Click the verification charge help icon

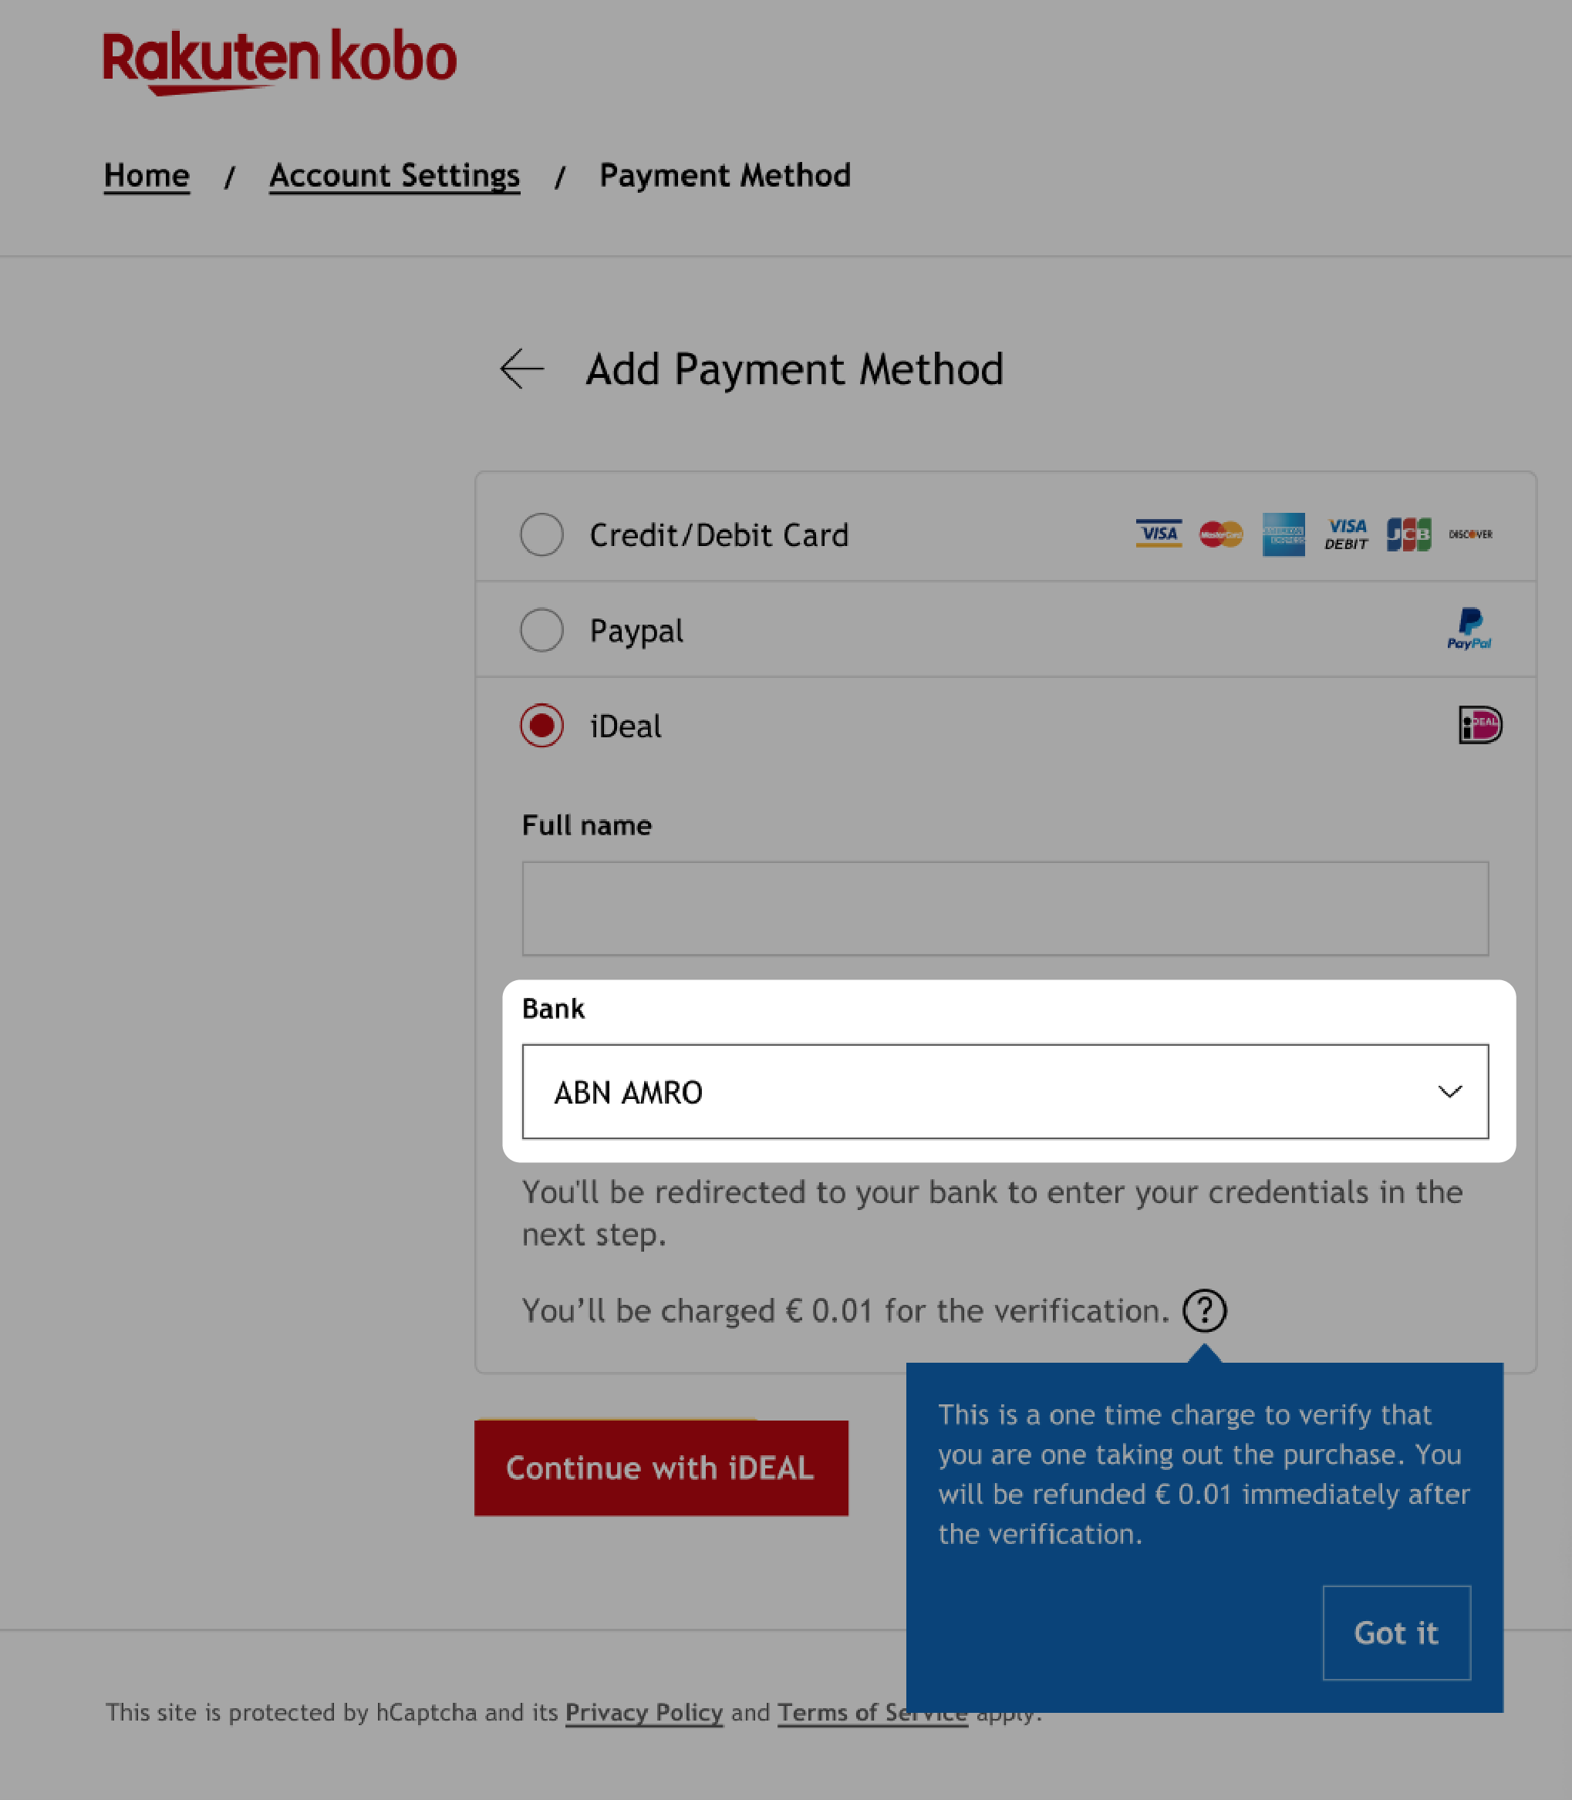click(1203, 1310)
